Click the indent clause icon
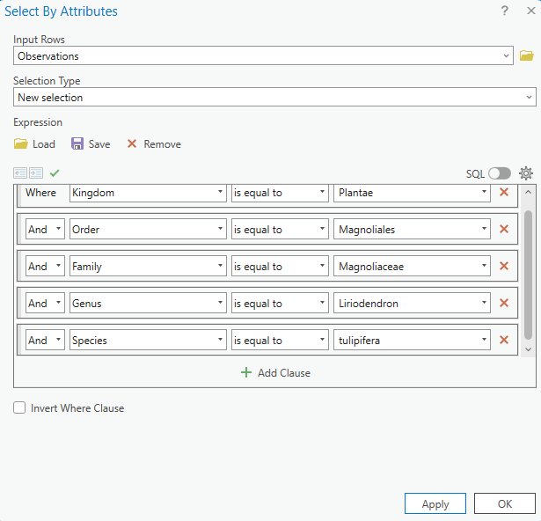This screenshot has width=541, height=521. point(36,173)
